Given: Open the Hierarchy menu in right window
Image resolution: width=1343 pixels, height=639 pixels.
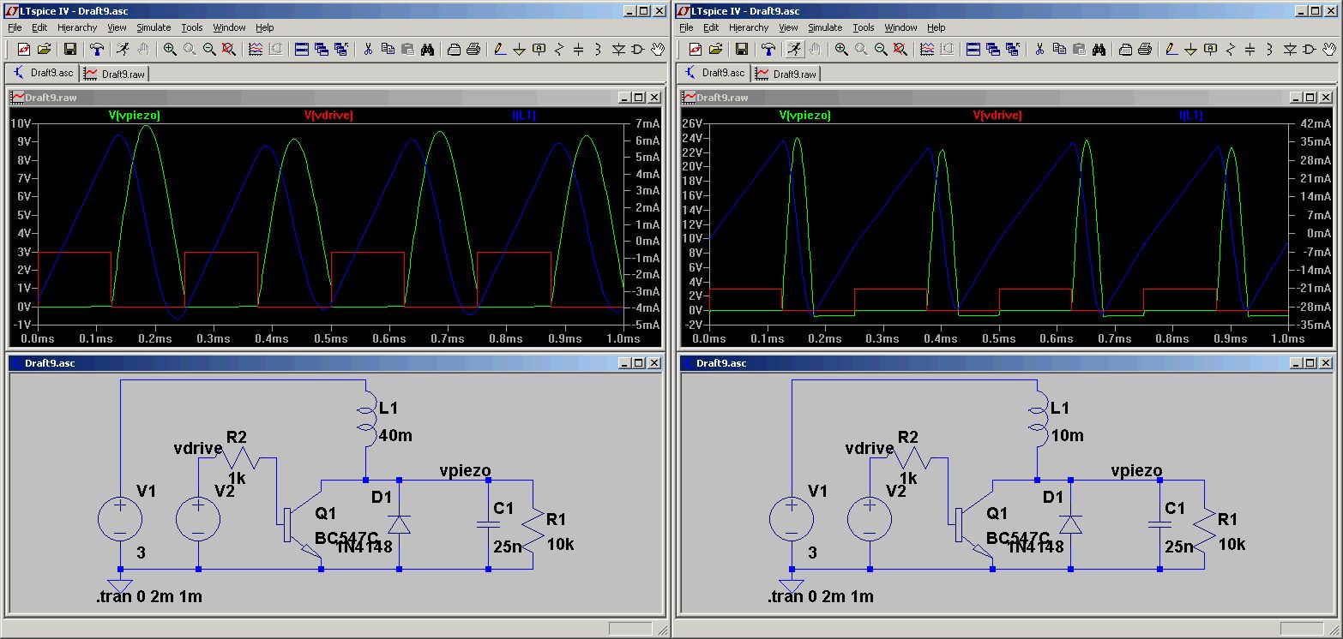Looking at the screenshot, I should (x=748, y=27).
